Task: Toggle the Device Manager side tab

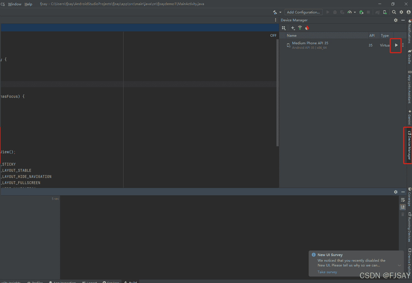Action: click(x=409, y=146)
